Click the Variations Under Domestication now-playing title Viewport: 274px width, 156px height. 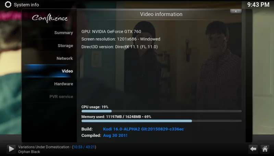(43, 147)
